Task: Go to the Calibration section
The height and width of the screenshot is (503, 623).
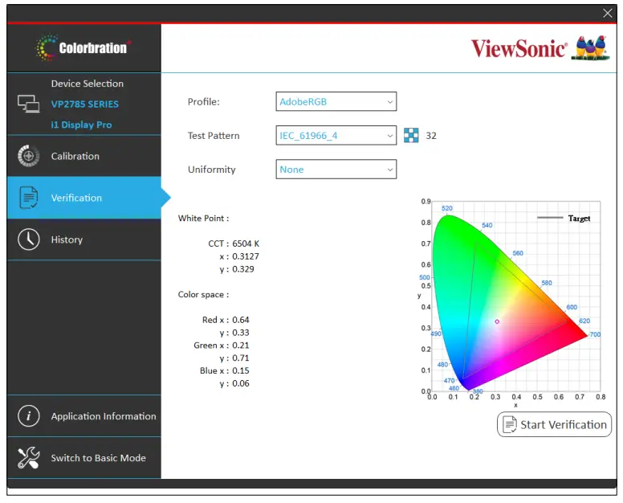Action: pyautogui.click(x=84, y=156)
